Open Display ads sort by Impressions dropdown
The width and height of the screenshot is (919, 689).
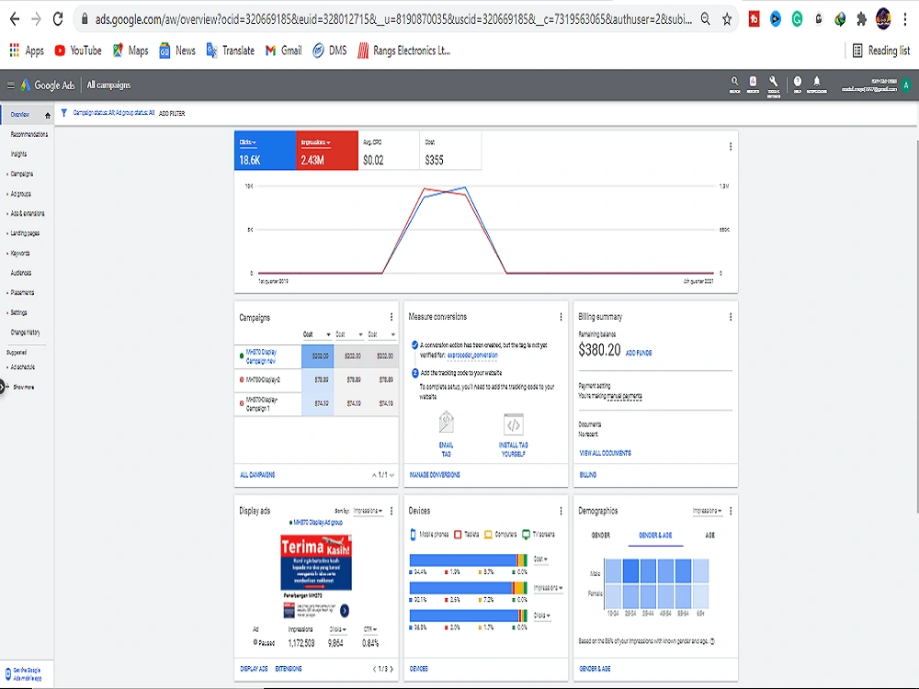point(368,511)
